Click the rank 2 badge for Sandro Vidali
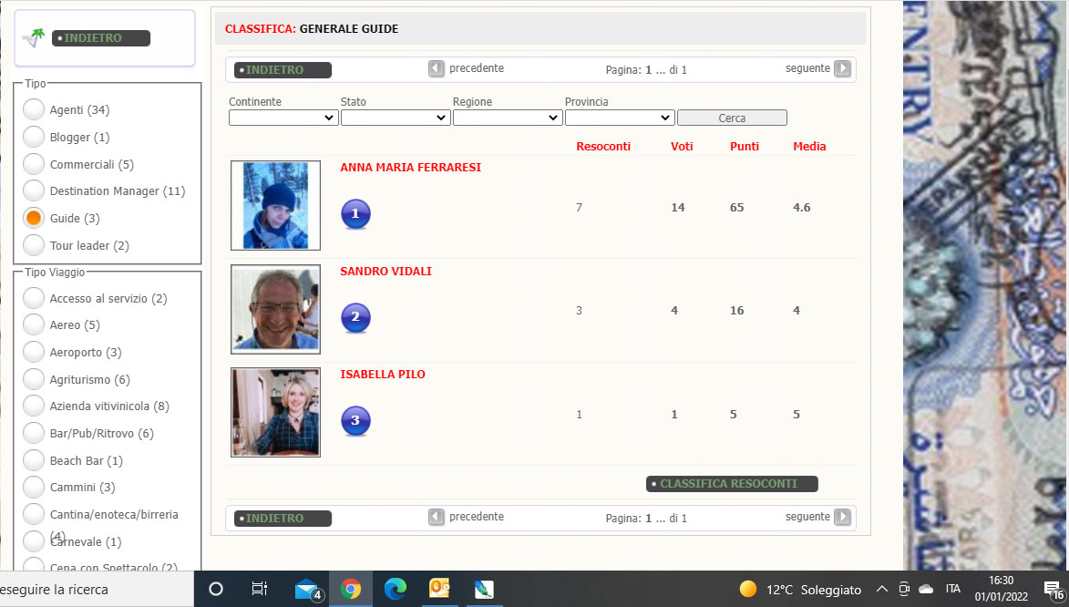This screenshot has width=1069, height=607. (355, 317)
